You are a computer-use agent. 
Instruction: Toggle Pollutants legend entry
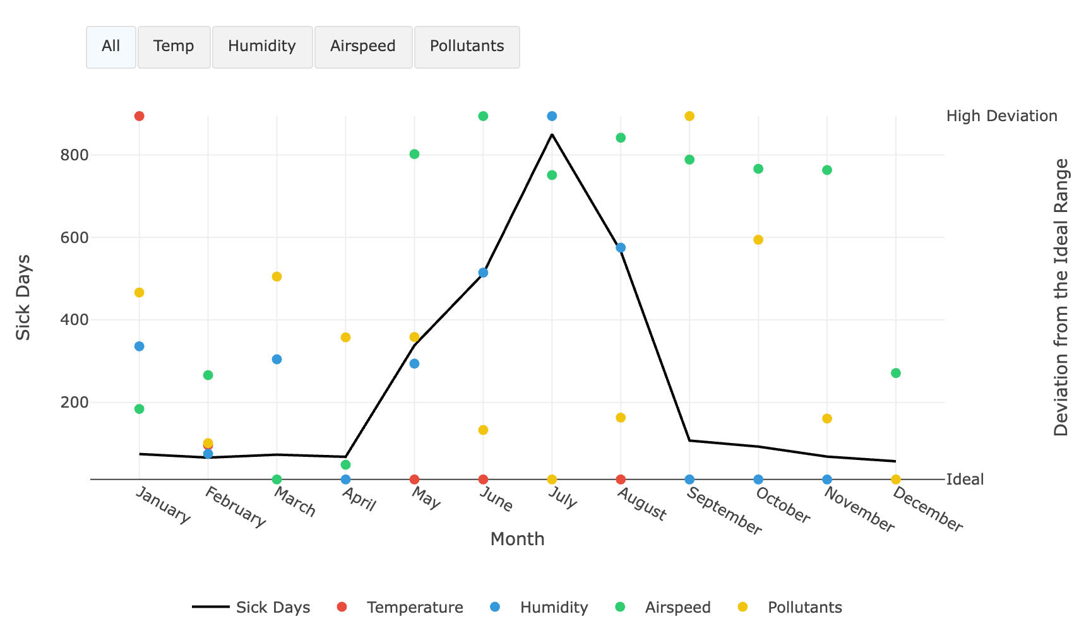pyautogui.click(x=790, y=607)
